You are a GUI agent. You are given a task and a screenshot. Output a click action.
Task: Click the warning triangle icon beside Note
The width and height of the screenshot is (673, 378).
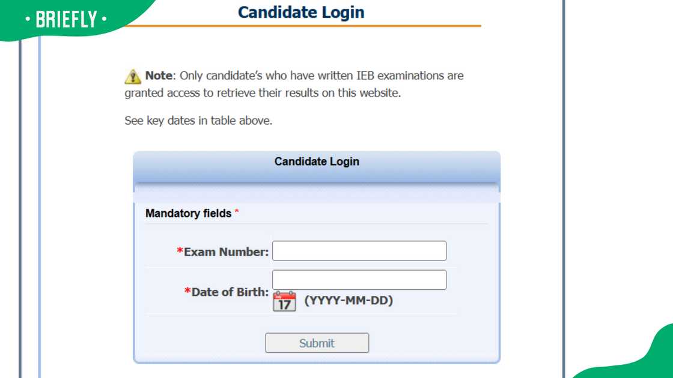coord(132,76)
